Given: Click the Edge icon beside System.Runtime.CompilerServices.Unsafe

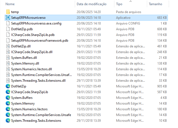Looking at the screenshot, I should pyautogui.click(x=8, y=115).
